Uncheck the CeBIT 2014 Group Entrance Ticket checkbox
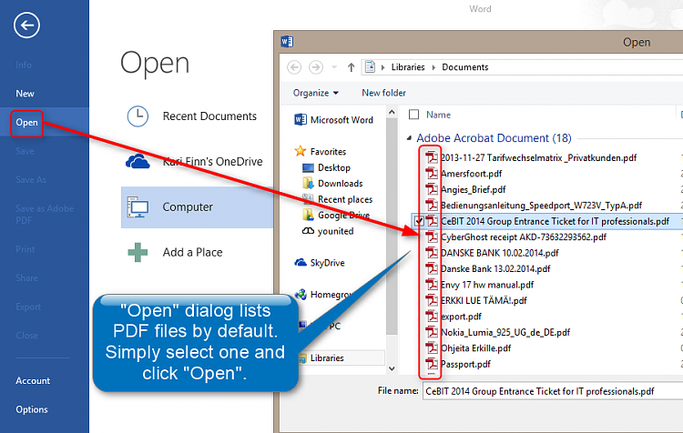This screenshot has height=433, width=683. [419, 221]
